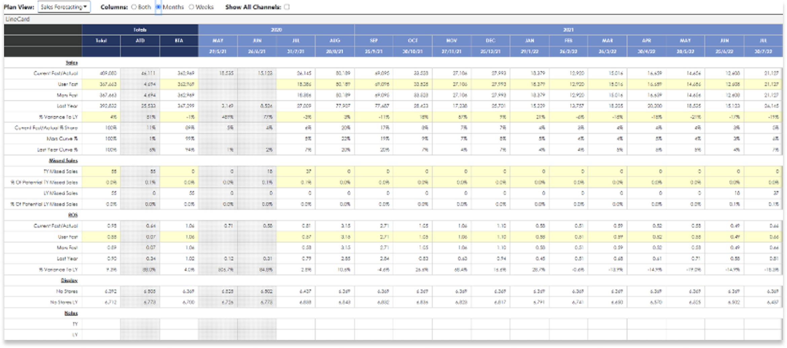Click the Notes section heading
Screen dimensions: 787x348
[71, 313]
